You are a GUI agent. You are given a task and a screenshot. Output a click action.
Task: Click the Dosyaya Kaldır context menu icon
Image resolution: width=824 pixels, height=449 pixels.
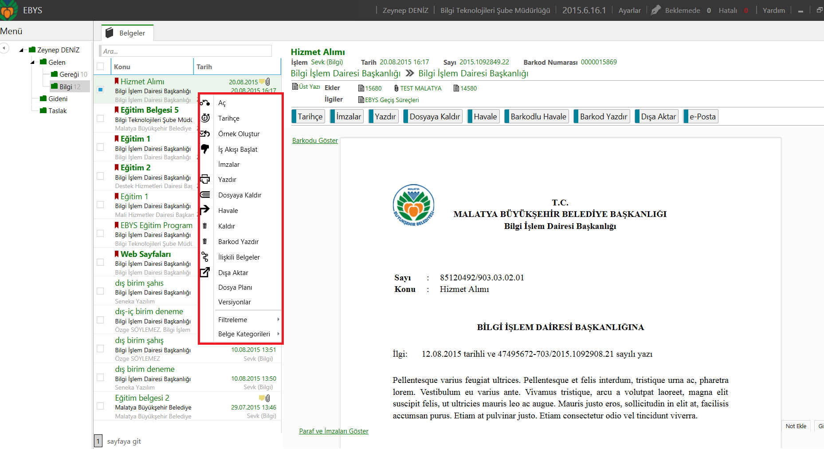pyautogui.click(x=205, y=195)
